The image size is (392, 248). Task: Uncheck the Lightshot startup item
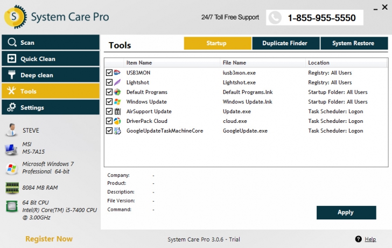point(109,82)
